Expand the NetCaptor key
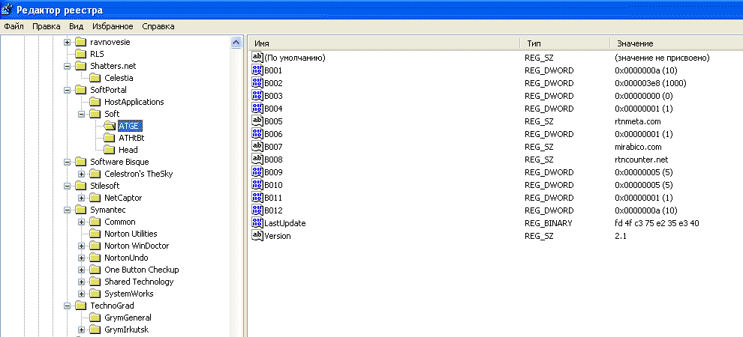The width and height of the screenshot is (743, 337). point(82,198)
